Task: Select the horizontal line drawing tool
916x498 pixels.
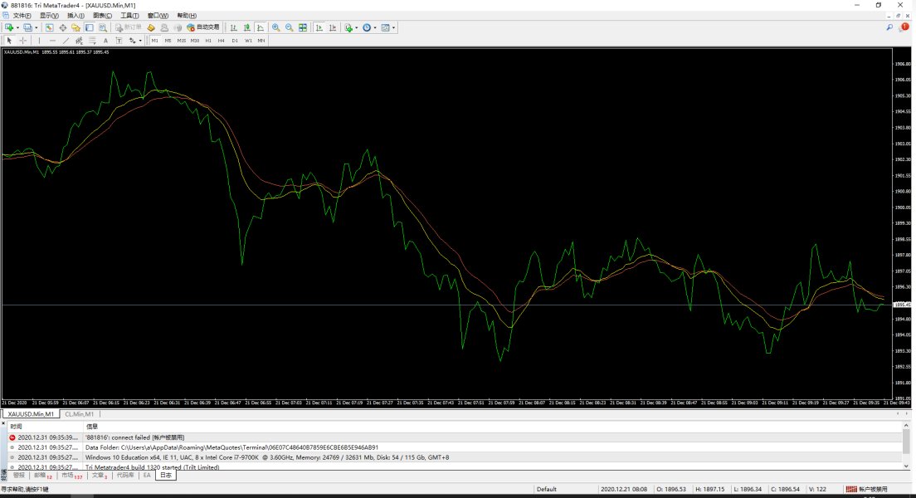Action: pos(52,40)
